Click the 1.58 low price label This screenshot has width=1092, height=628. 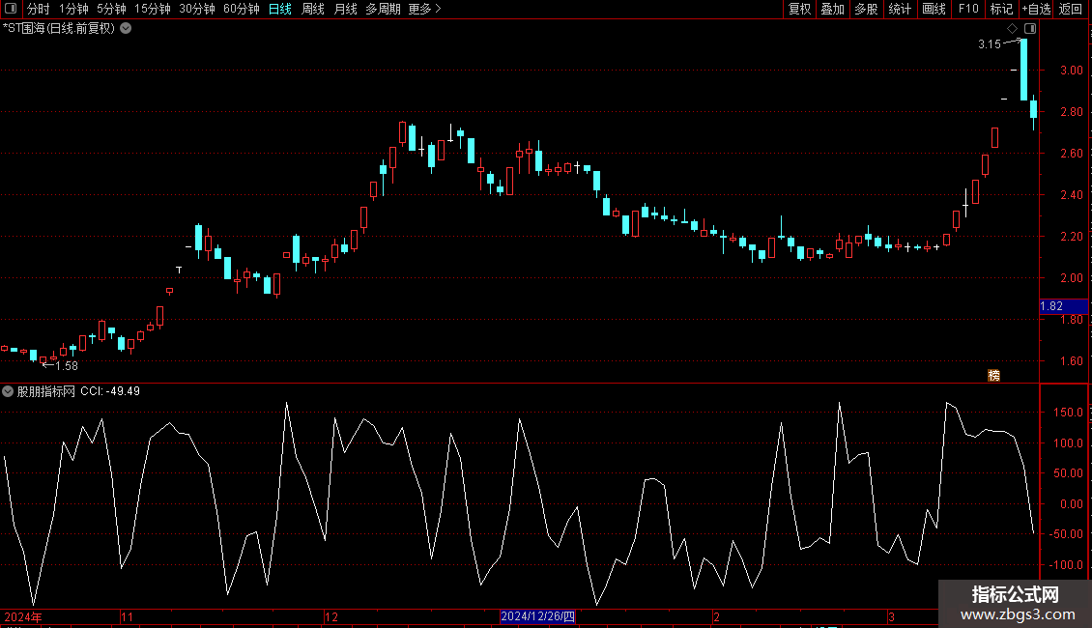(66, 366)
